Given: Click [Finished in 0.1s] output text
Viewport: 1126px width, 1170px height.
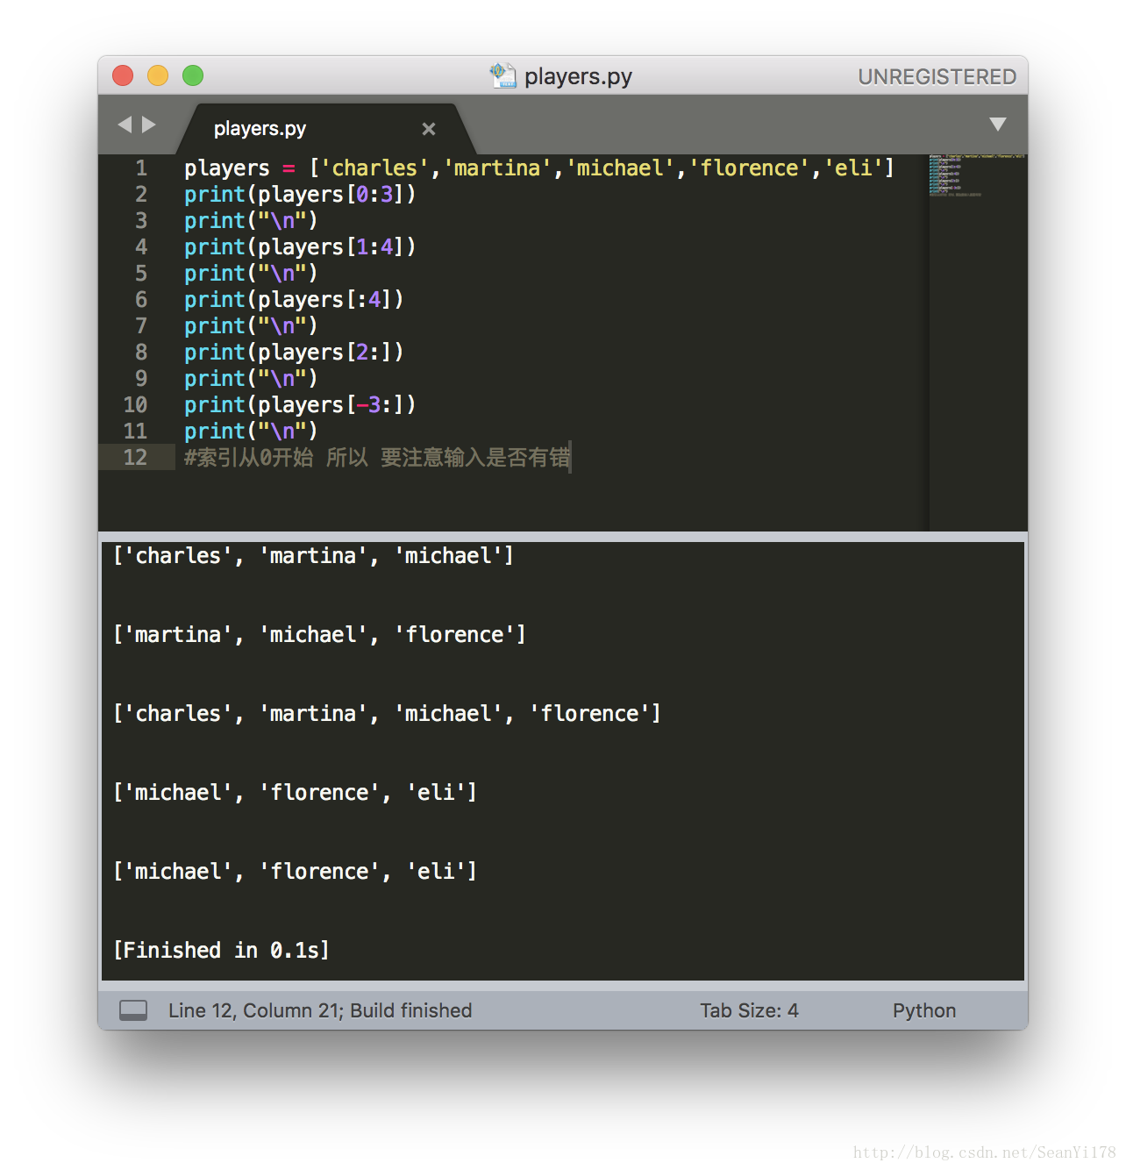Looking at the screenshot, I should (x=221, y=950).
